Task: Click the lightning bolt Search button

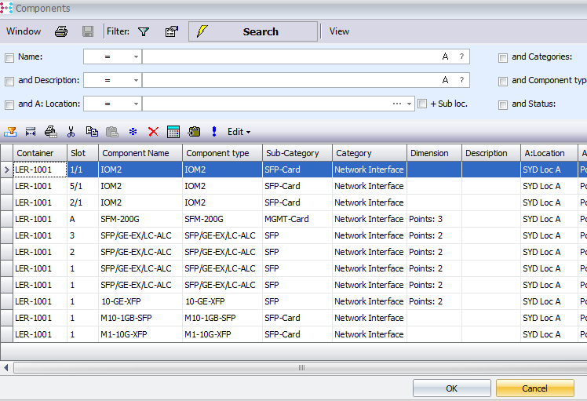Action: [253, 31]
